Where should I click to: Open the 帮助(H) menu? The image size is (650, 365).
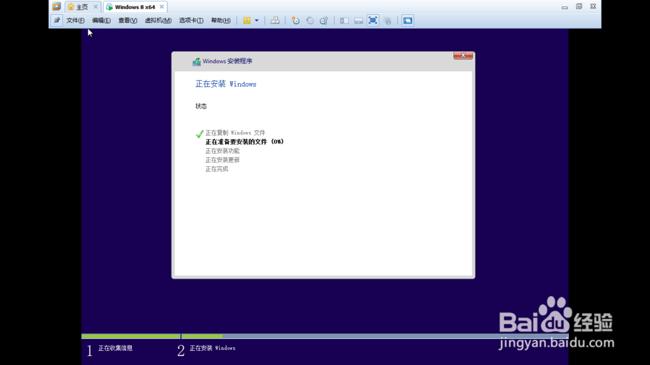tap(221, 20)
